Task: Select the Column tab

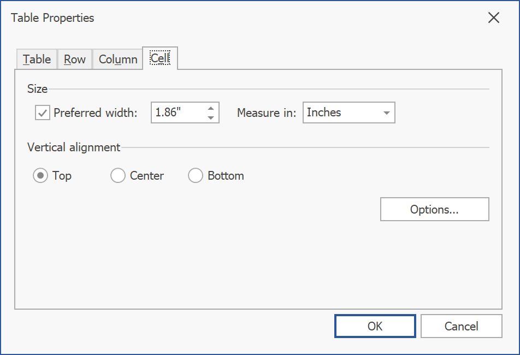Action: coord(117,60)
